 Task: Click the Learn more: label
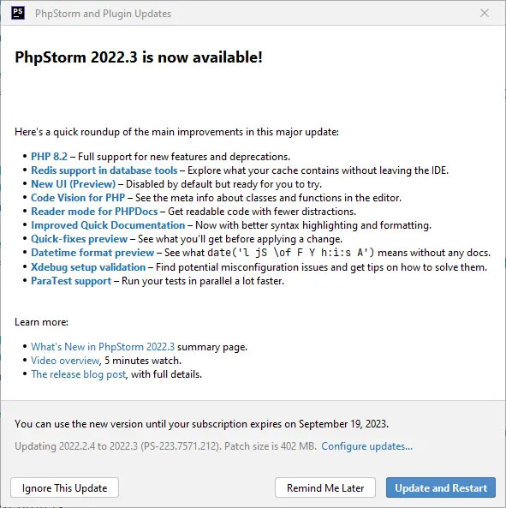coord(41,322)
